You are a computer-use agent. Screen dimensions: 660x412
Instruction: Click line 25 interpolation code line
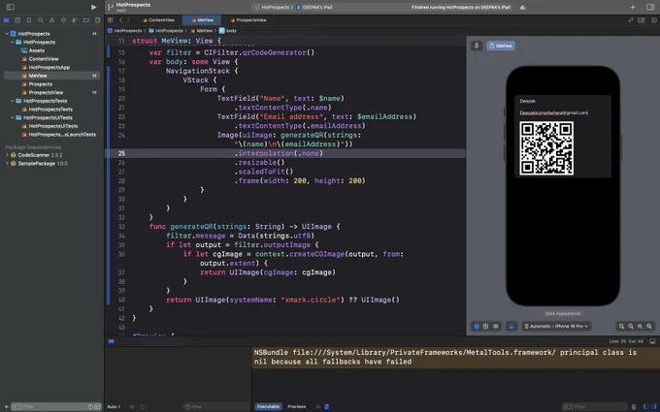tap(279, 153)
